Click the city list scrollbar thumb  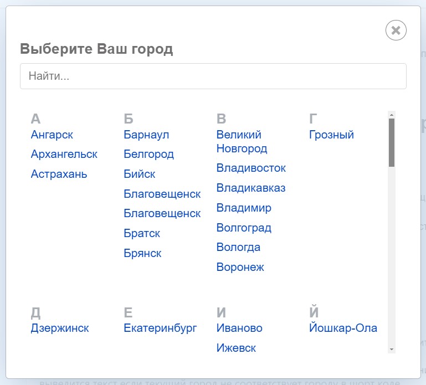click(392, 143)
